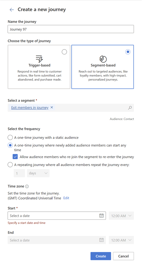This screenshot has width=142, height=268.
Task: Open the Start time 12:00 AM dropdown
Action: tap(121, 216)
